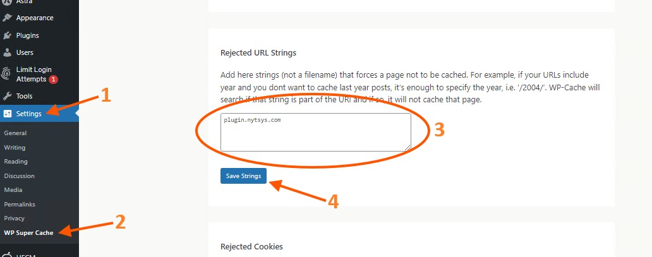
Task: Open Discussion settings submenu
Action: (x=19, y=176)
